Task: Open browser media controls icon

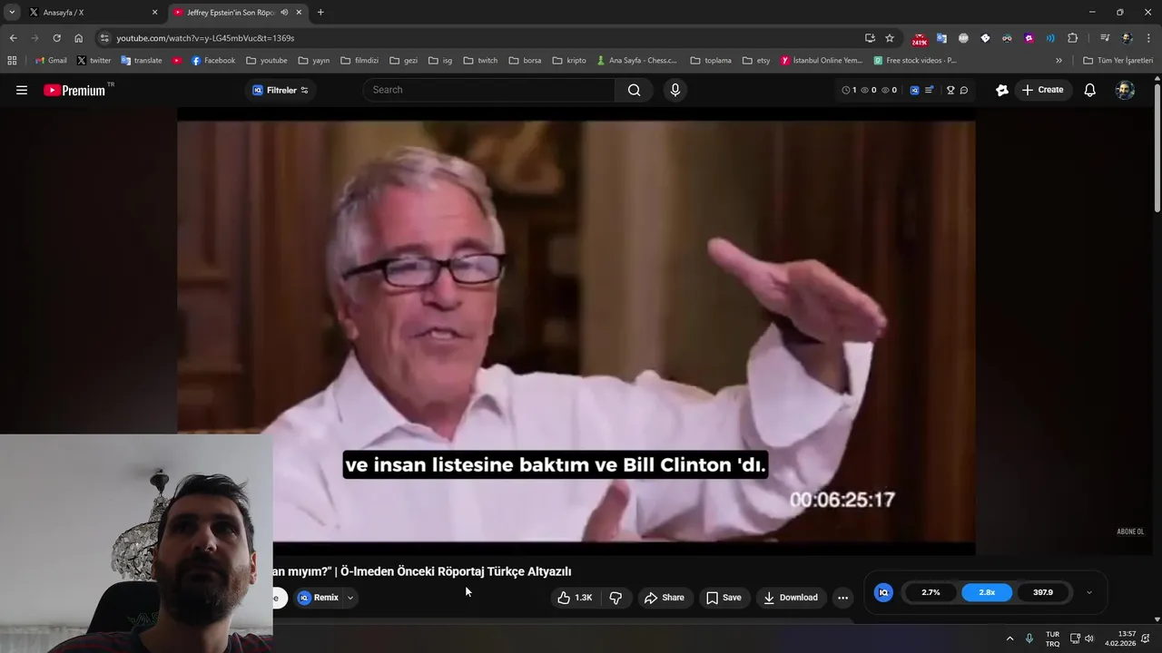Action: 1105,38
